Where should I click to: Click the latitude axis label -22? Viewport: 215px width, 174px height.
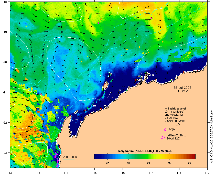(x=5, y=122)
